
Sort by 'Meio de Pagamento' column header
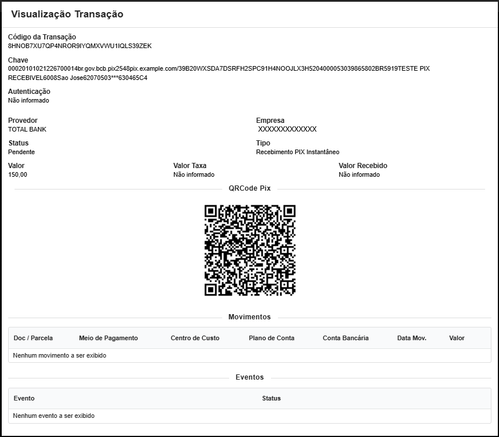coord(109,338)
